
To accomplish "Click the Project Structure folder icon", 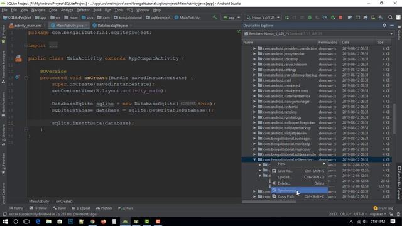I will [350, 18].
